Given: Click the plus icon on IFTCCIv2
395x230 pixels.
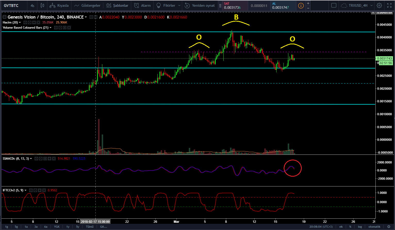Looking at the screenshot, I should (40, 190).
